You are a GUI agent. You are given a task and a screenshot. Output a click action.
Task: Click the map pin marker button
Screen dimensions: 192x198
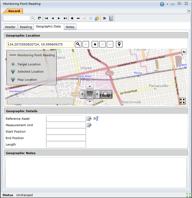(x=119, y=44)
